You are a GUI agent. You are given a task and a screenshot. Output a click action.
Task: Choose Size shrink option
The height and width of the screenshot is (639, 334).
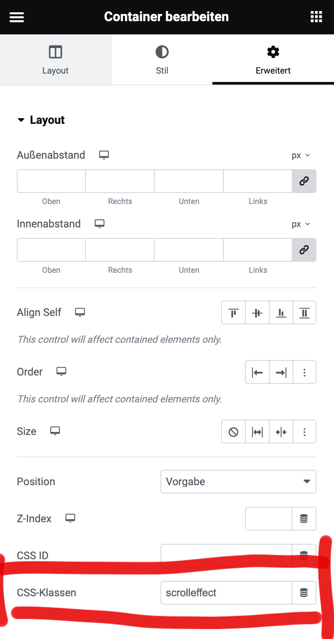point(281,431)
